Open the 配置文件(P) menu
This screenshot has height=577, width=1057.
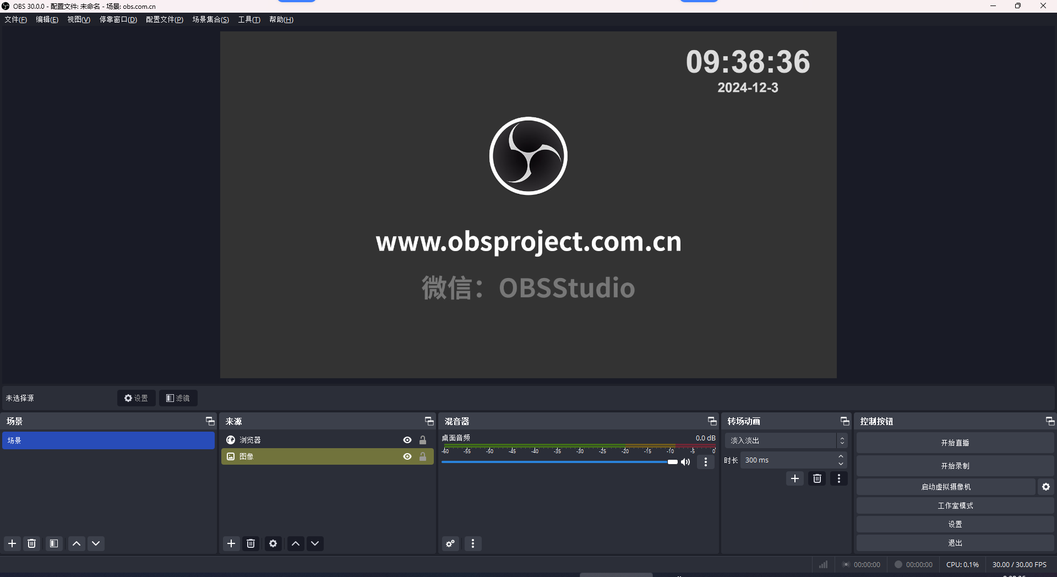164,19
